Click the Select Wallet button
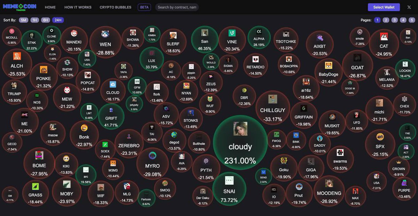Image resolution: width=418 pixels, height=216 pixels. [x=384, y=7]
